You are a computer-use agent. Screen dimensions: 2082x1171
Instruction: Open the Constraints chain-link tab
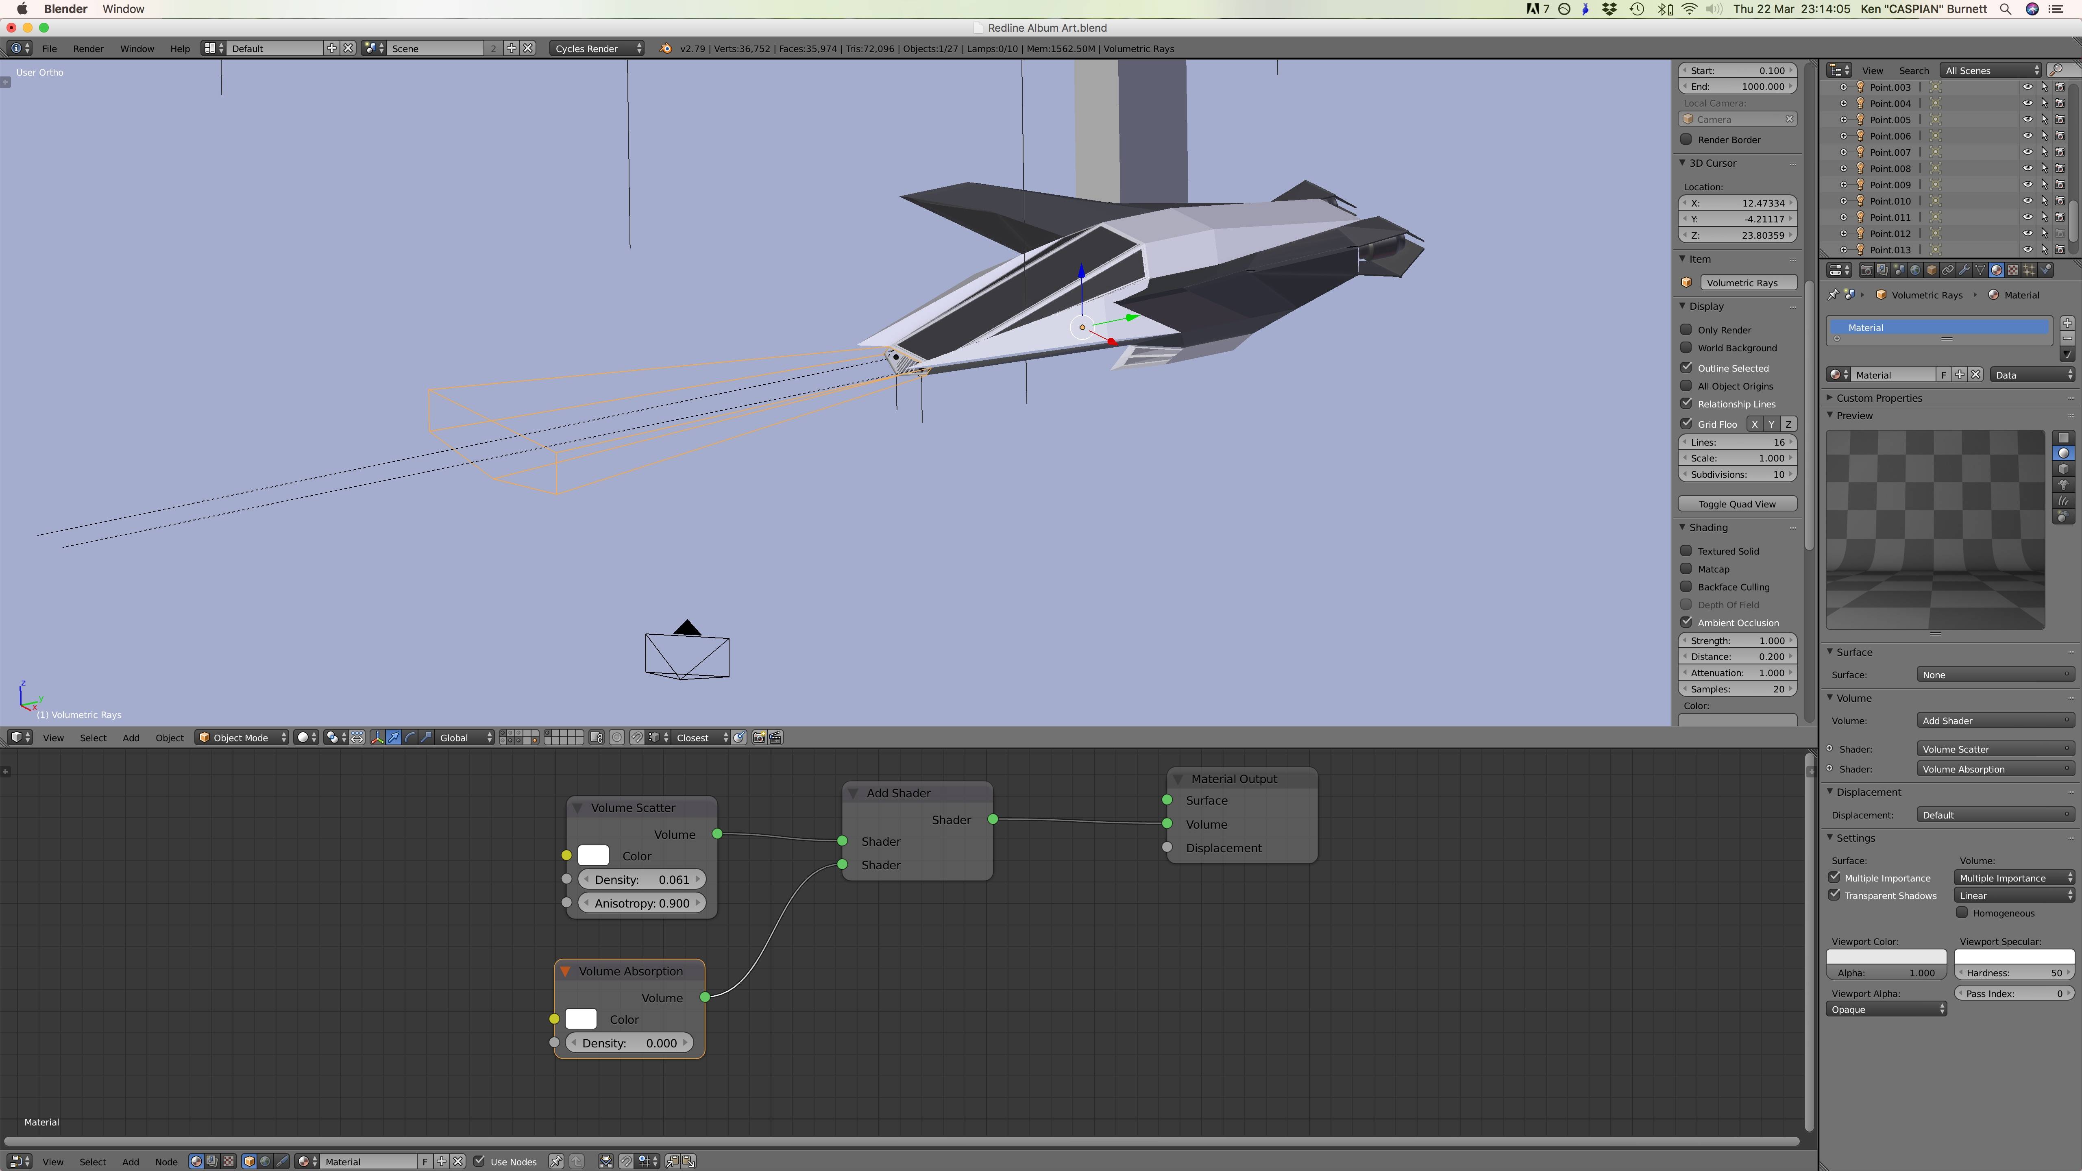(1948, 270)
